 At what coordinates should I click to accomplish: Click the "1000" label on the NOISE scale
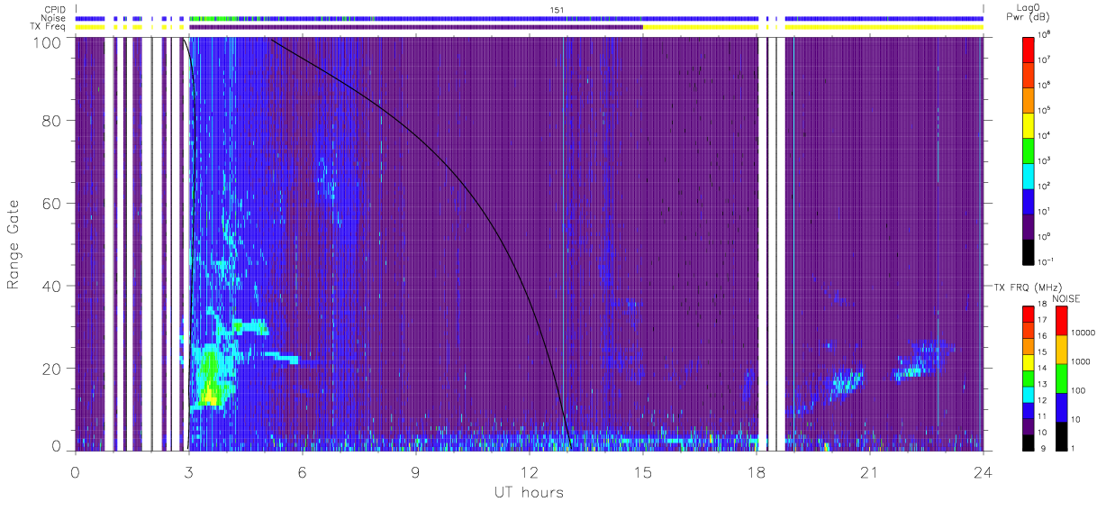(1081, 362)
